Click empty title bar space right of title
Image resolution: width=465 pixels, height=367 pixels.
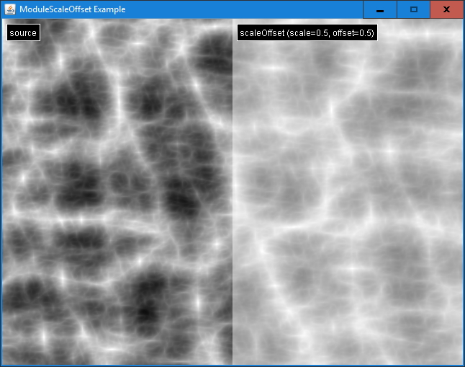click(x=245, y=9)
